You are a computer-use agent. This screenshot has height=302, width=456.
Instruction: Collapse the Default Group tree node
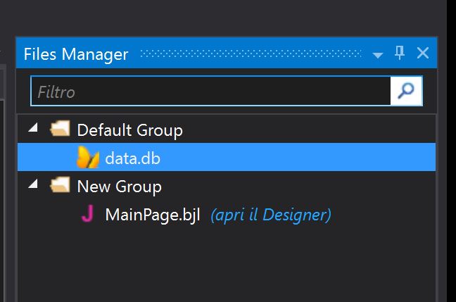[33, 130]
